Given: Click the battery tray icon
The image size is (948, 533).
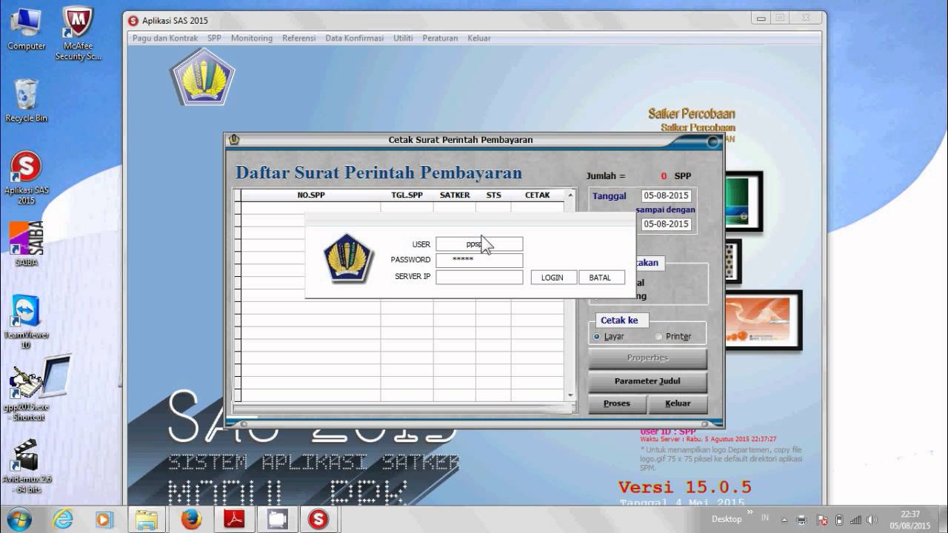Looking at the screenshot, I should coord(839,520).
